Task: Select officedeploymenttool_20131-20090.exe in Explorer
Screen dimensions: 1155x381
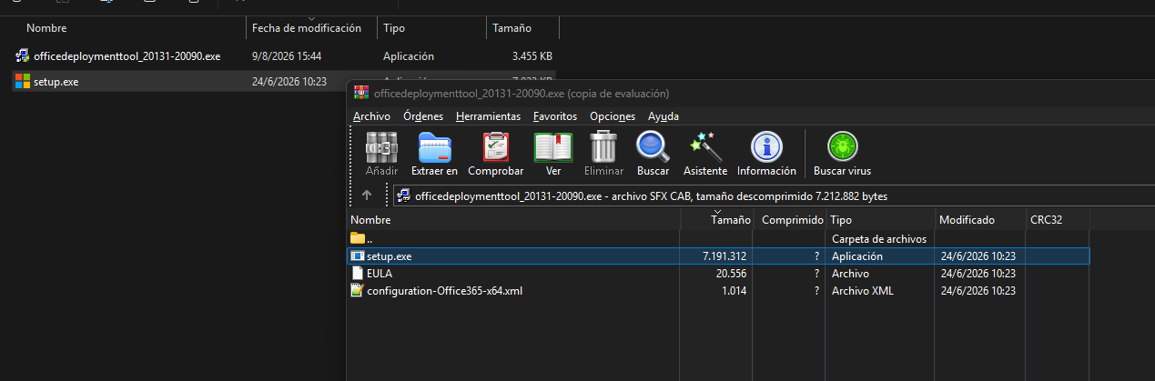Action: point(127,56)
